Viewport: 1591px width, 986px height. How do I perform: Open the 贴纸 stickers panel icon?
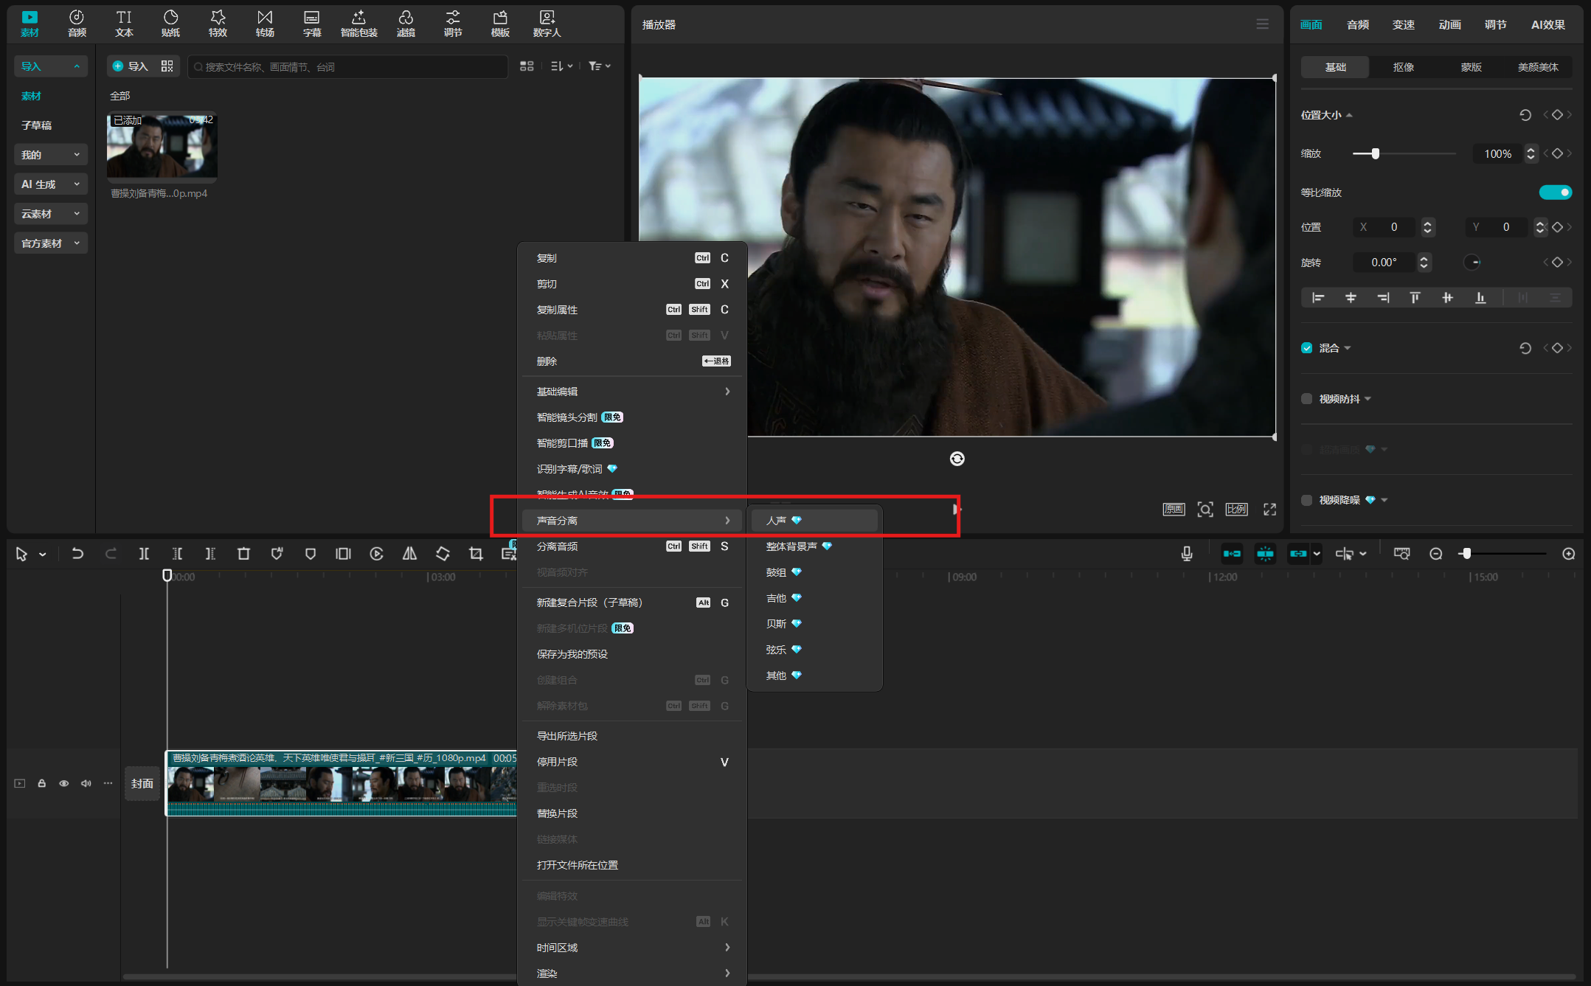pos(170,24)
